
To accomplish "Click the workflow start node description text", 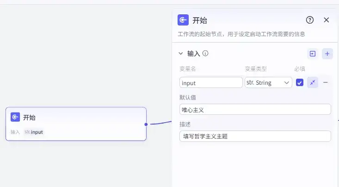I will click(x=241, y=34).
